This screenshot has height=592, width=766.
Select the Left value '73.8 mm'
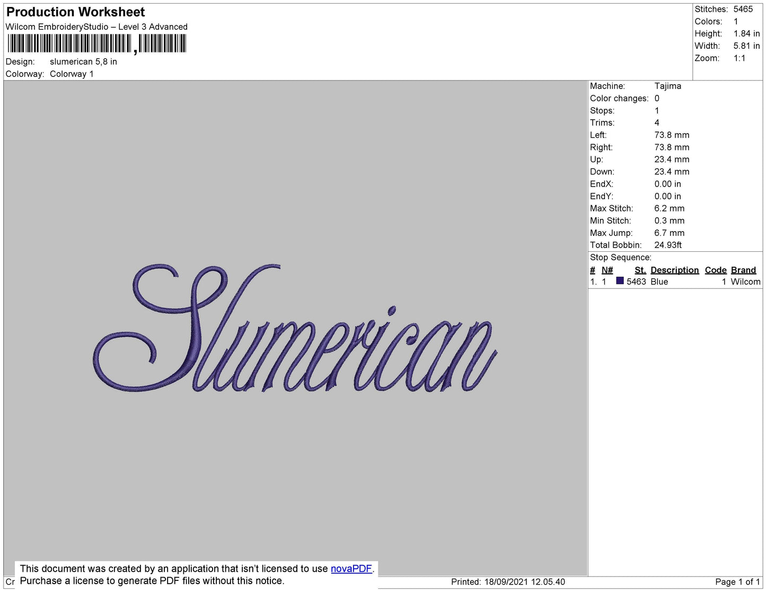672,135
